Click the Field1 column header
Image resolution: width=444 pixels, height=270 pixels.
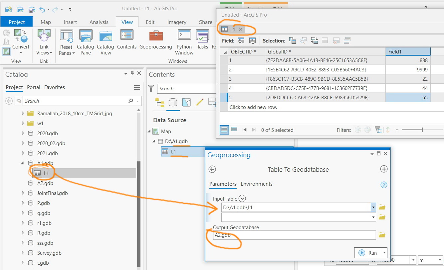pyautogui.click(x=408, y=51)
